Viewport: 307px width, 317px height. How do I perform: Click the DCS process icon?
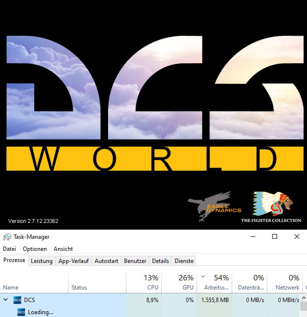(17, 300)
